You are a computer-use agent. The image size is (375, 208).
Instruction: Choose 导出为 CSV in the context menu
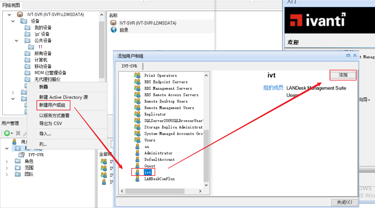[x=51, y=124]
